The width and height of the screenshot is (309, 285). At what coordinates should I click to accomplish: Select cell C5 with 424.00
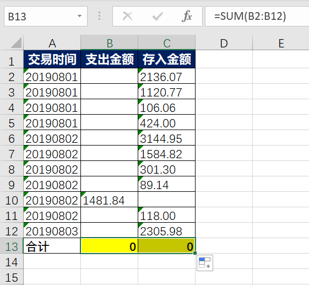click(167, 122)
